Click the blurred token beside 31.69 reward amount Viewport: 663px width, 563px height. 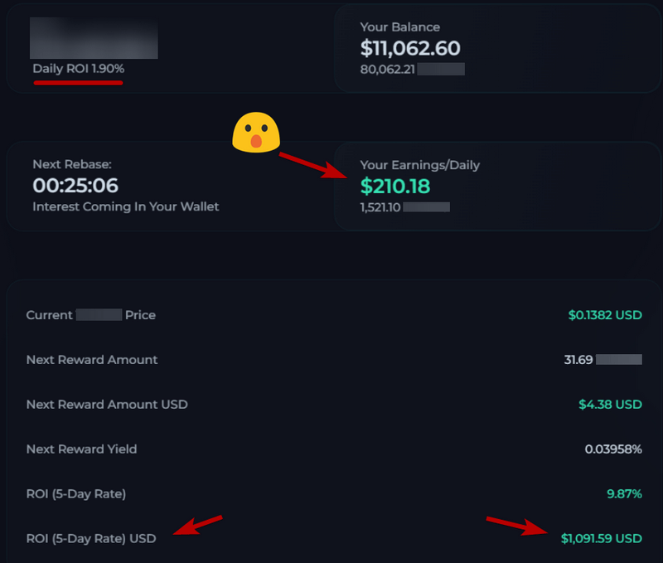click(x=619, y=360)
